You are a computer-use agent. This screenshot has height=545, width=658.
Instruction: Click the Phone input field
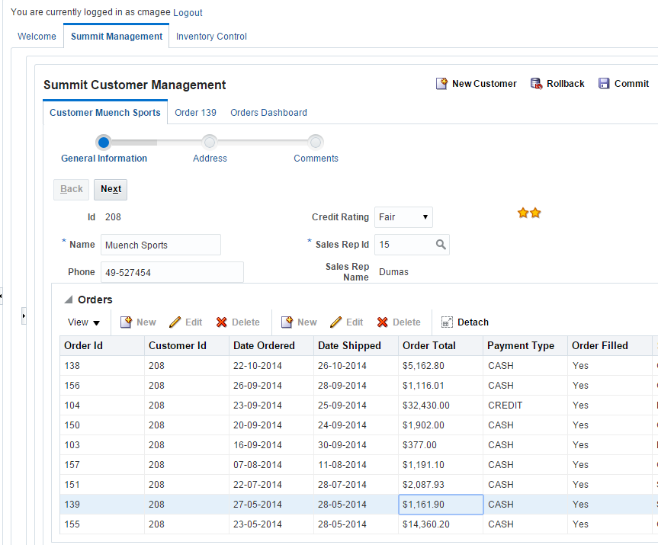pyautogui.click(x=172, y=272)
